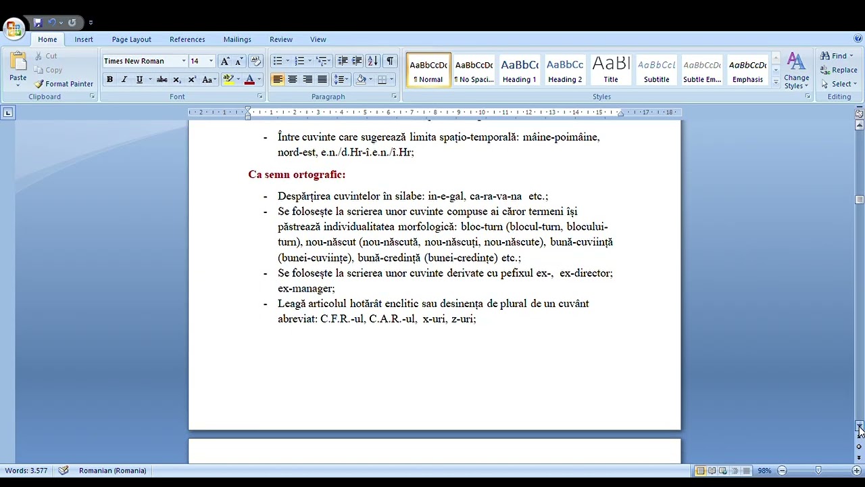Toggle the ruler display button
Viewport: 865px width, 487px height.
[x=859, y=113]
